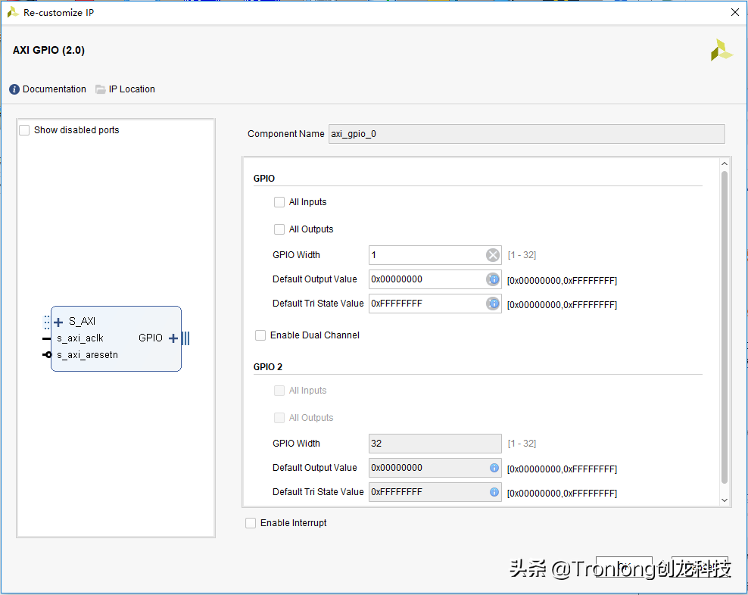The width and height of the screenshot is (748, 595).
Task: Enable All Outputs for GPIO
Action: (279, 229)
